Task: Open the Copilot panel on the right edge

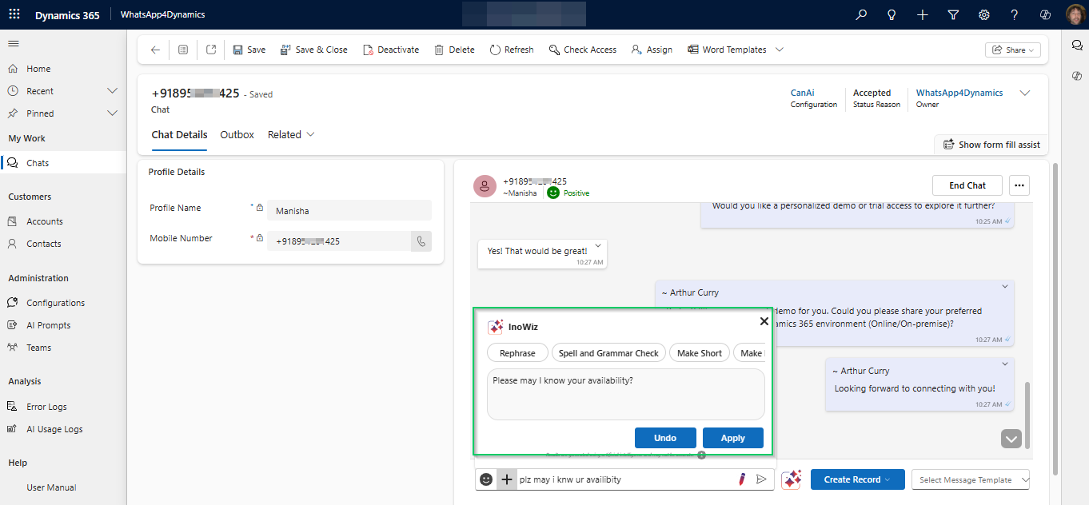Action: (x=1077, y=76)
